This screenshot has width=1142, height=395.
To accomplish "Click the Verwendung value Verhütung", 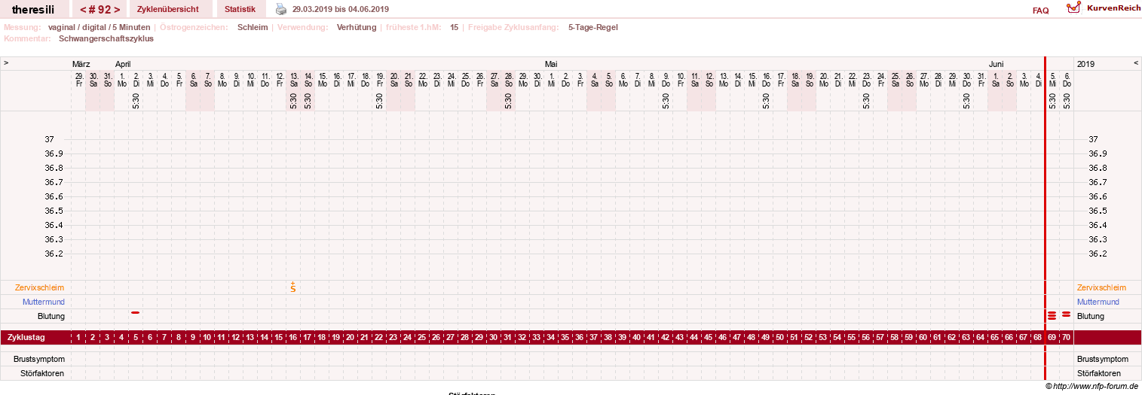I will click(x=357, y=27).
